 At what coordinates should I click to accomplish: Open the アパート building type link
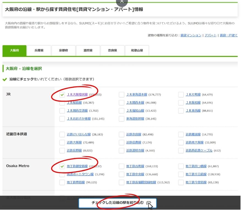(x=210, y=36)
